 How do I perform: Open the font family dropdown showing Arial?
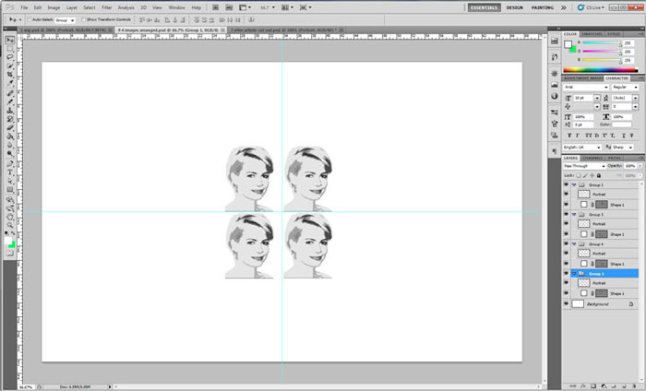[x=583, y=87]
